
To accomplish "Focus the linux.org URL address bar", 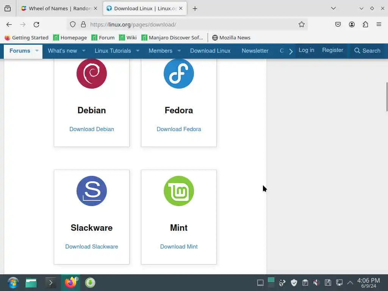I will [187, 25].
